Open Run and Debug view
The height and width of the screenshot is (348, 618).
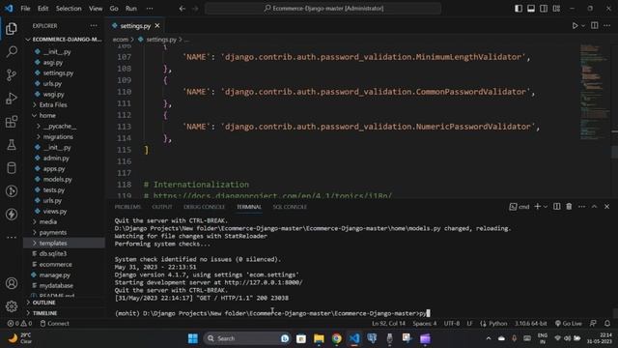[x=12, y=99]
